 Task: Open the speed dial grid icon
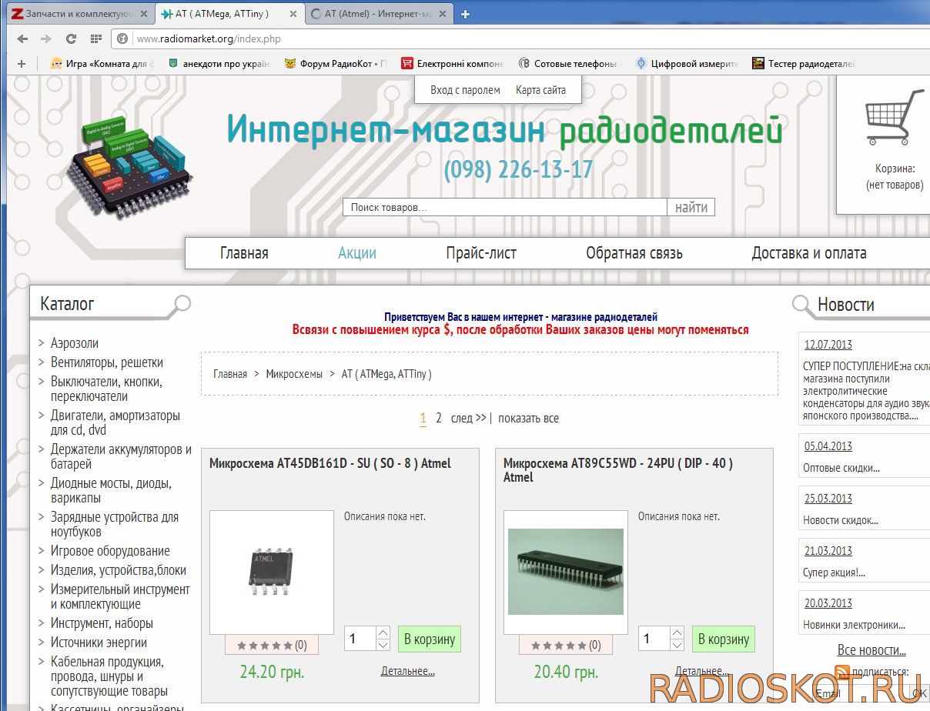(x=95, y=38)
